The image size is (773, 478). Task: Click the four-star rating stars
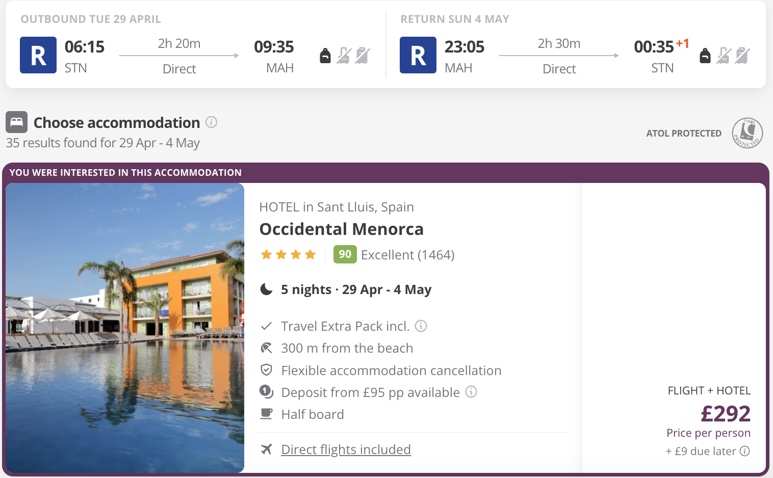point(288,254)
